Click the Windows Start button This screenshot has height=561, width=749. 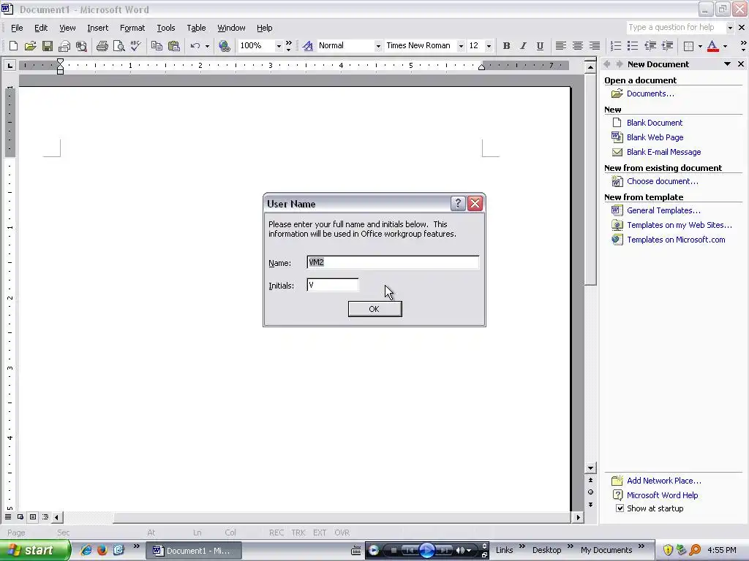click(x=35, y=550)
